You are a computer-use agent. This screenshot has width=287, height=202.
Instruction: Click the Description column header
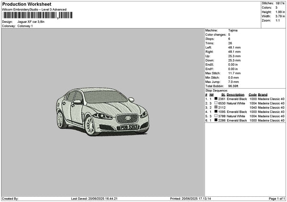235,94
